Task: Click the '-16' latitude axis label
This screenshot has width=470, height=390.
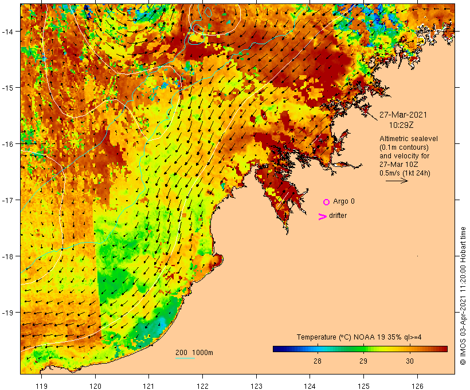Action: pos(7,144)
